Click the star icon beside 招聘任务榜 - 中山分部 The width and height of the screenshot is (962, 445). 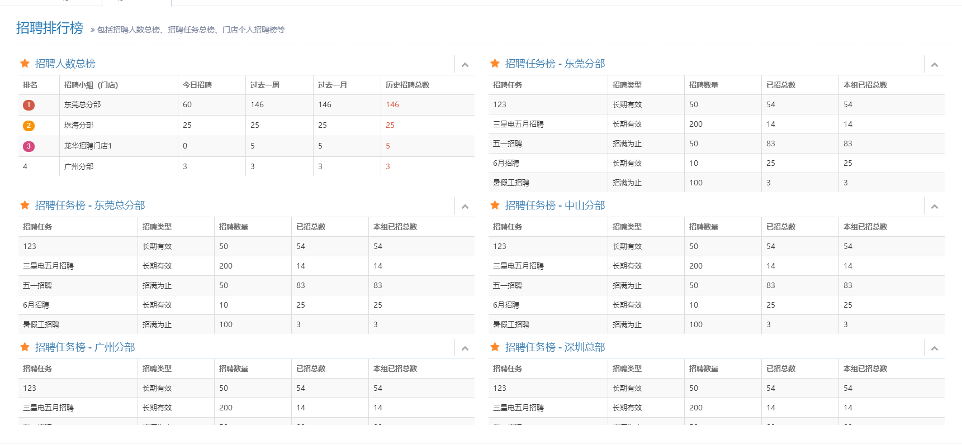(x=495, y=205)
